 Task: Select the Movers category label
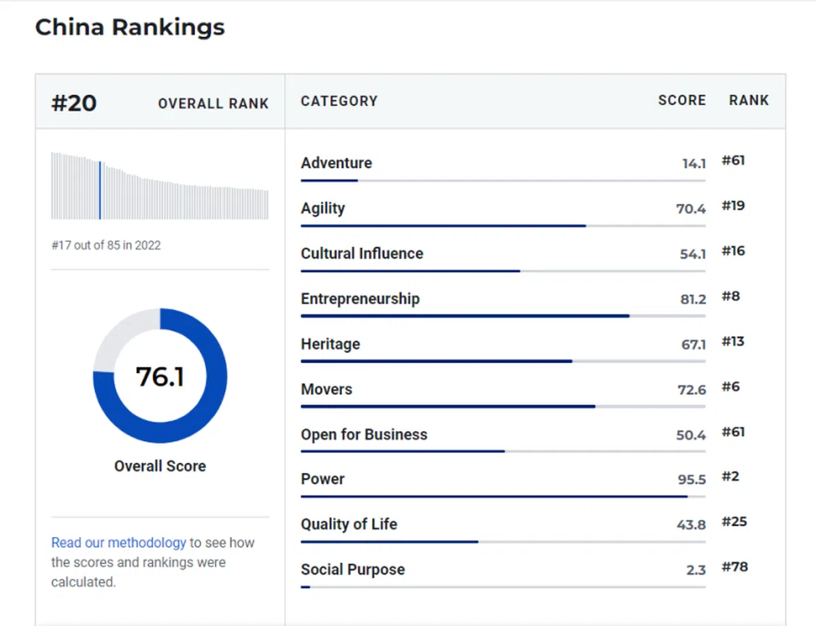[326, 389]
